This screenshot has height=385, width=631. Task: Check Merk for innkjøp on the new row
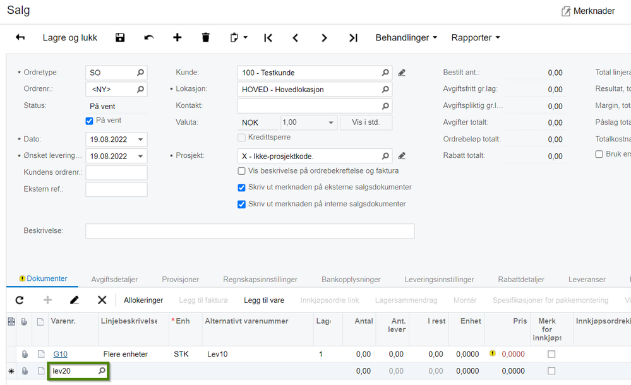[x=551, y=371]
